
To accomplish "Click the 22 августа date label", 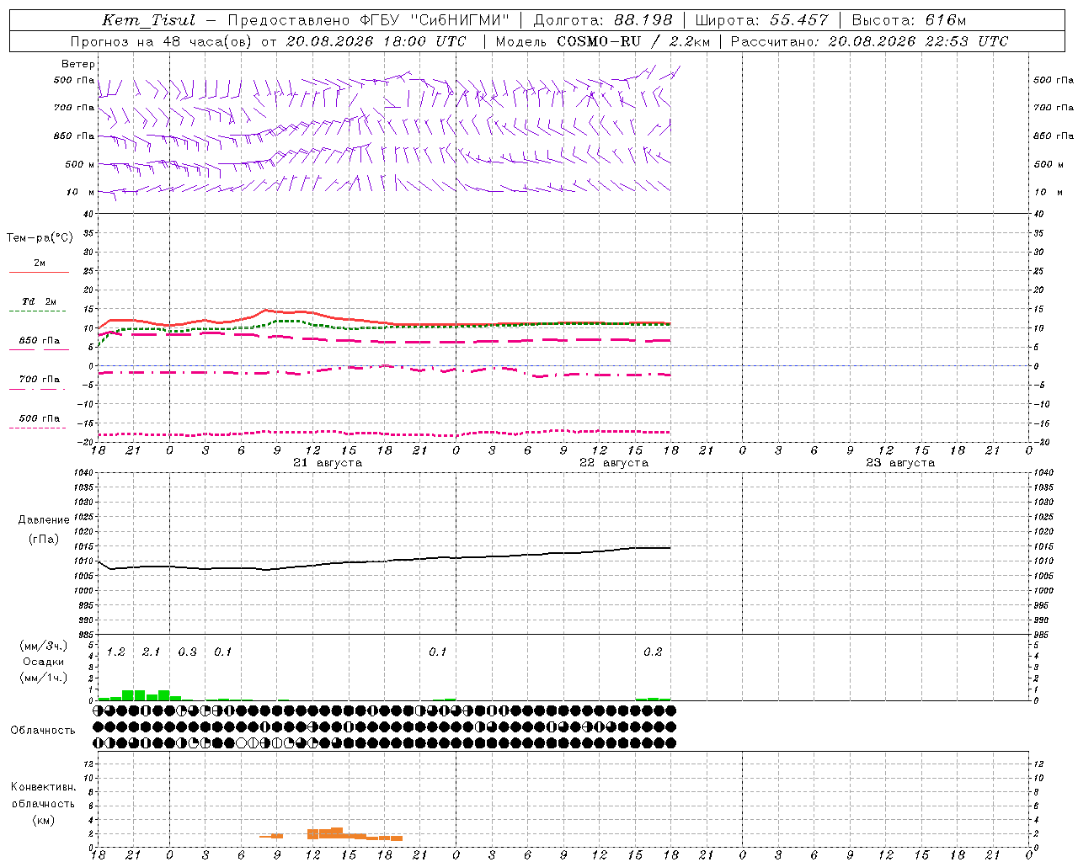I will click(x=614, y=463).
